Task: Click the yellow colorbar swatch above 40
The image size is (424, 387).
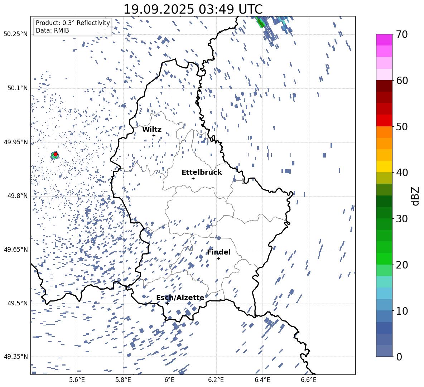Action: [384, 166]
